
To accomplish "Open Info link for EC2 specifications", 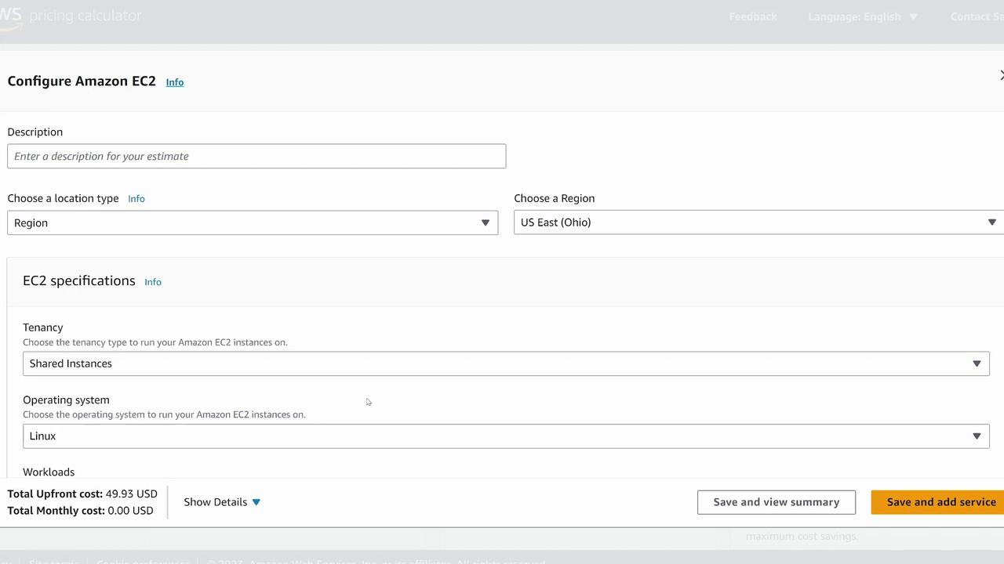I will coord(153,282).
